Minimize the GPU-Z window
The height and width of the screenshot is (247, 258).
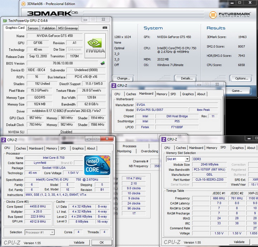(85, 20)
